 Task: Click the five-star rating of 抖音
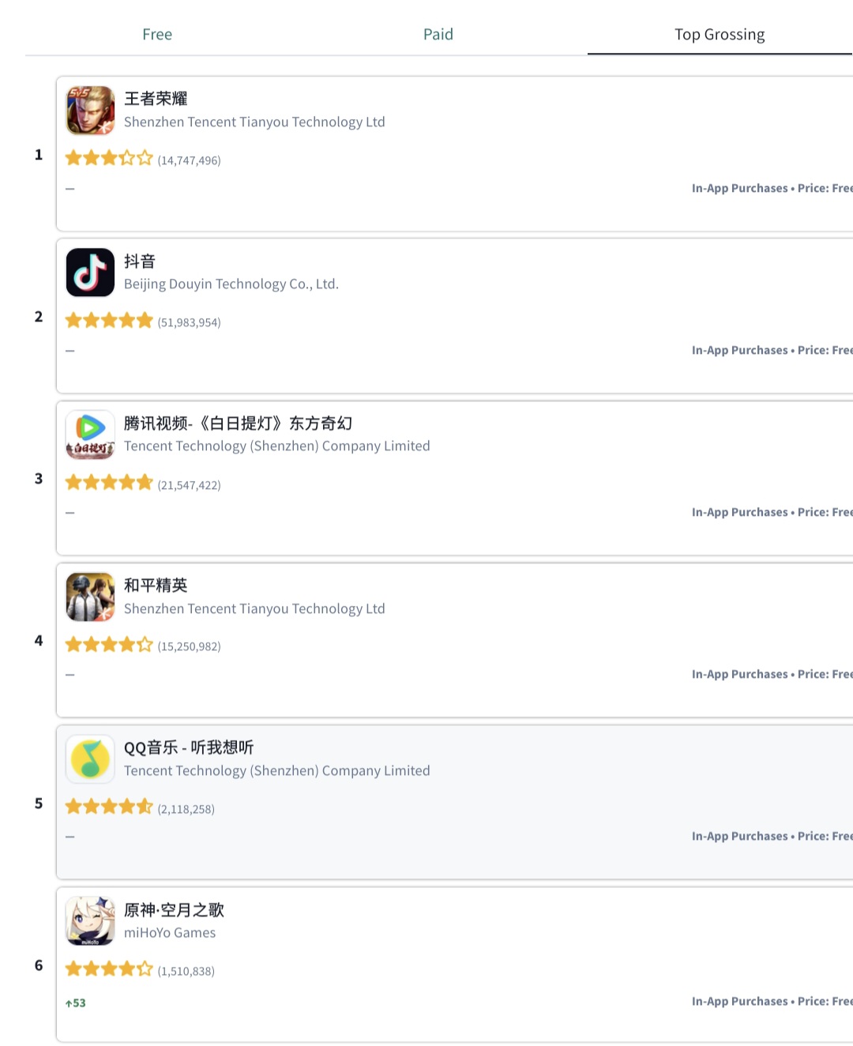point(109,320)
